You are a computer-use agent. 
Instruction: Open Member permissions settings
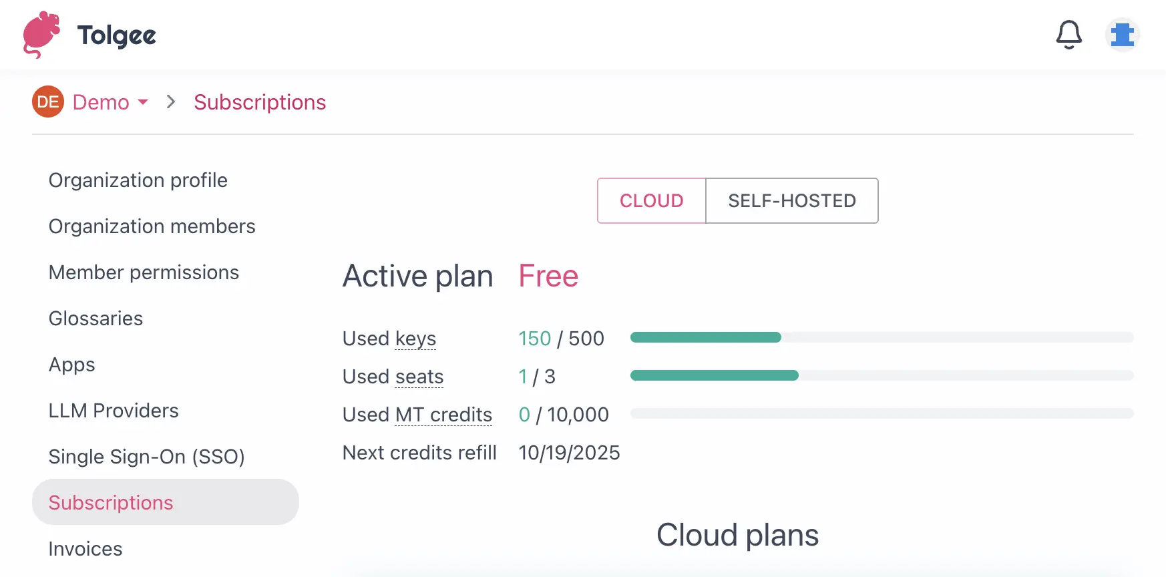coord(144,272)
